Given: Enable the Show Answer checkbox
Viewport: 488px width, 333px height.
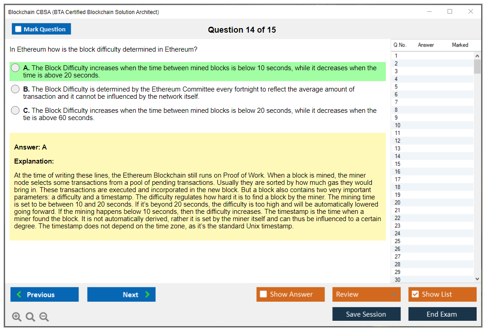Looking at the screenshot, I should [x=263, y=294].
